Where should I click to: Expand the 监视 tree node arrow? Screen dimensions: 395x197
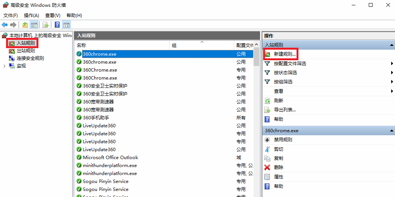[4, 66]
